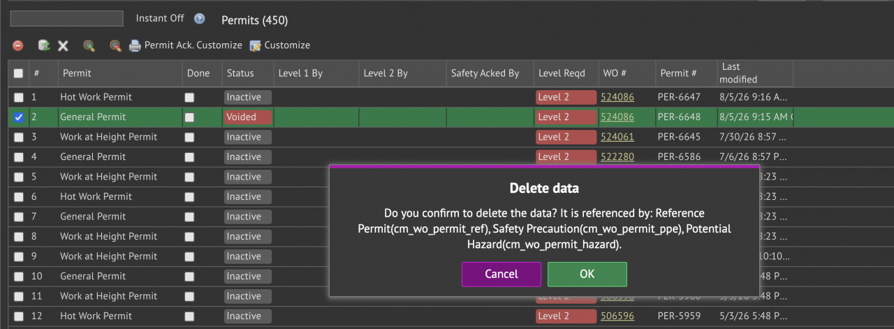
Task: Toggle the select-all checkbox in table header
Action: pyautogui.click(x=18, y=73)
